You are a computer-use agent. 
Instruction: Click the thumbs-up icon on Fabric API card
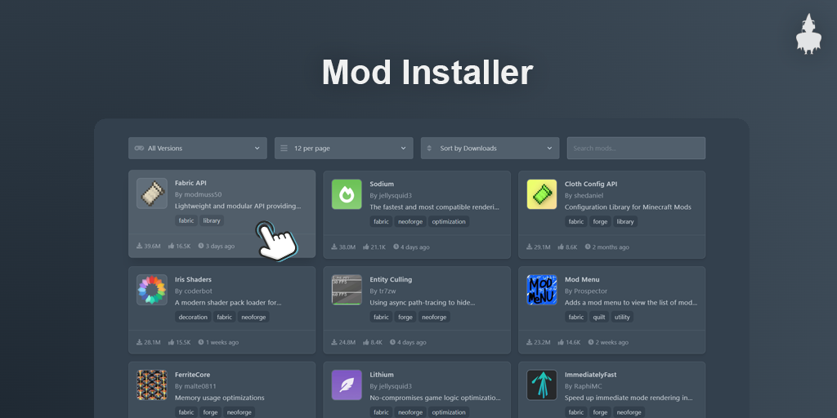pyautogui.click(x=172, y=247)
